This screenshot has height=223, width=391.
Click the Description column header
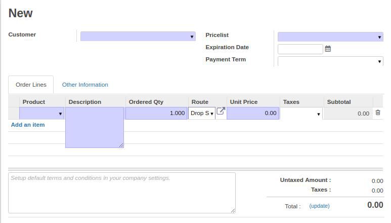click(x=85, y=102)
